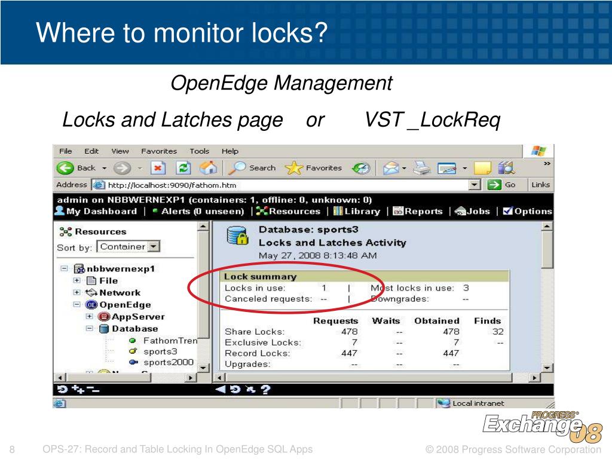
Task: Click detail pane scroll down arrow
Action: coord(547,368)
